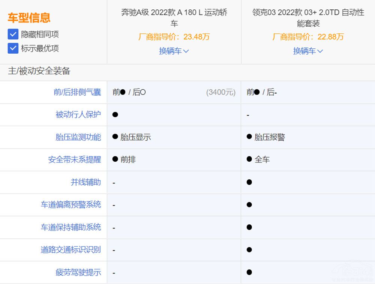Toggle the 标示最优项 checkbox

tap(13, 48)
